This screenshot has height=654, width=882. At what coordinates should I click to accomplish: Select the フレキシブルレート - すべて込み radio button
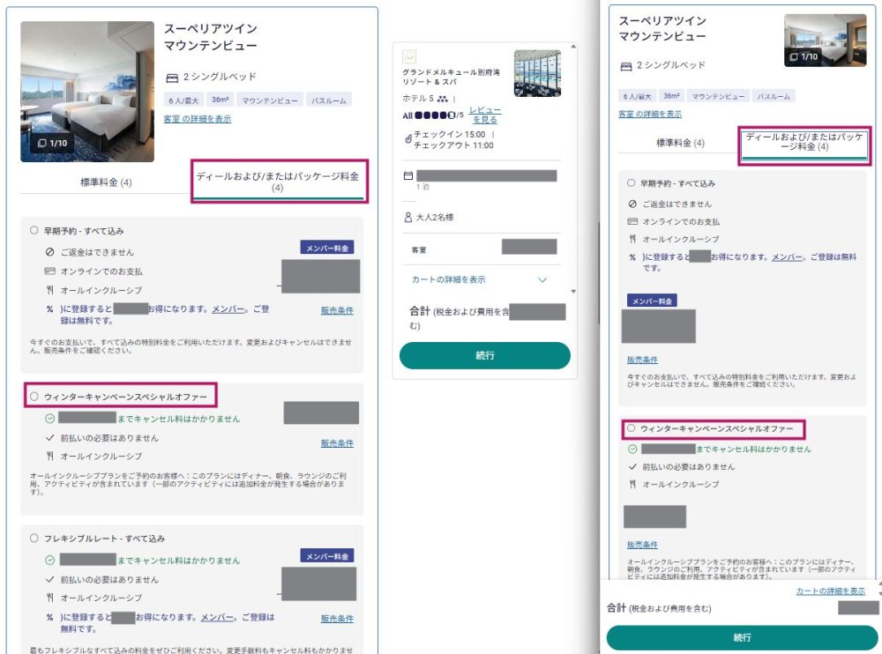tap(34, 538)
